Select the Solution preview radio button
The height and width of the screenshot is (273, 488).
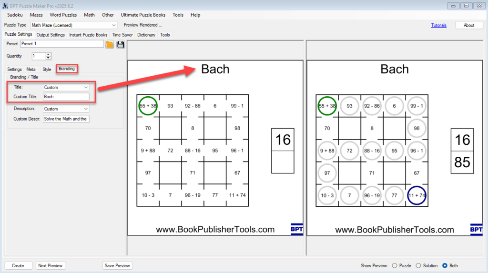coord(418,265)
